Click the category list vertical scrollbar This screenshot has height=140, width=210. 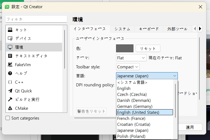click(65, 49)
